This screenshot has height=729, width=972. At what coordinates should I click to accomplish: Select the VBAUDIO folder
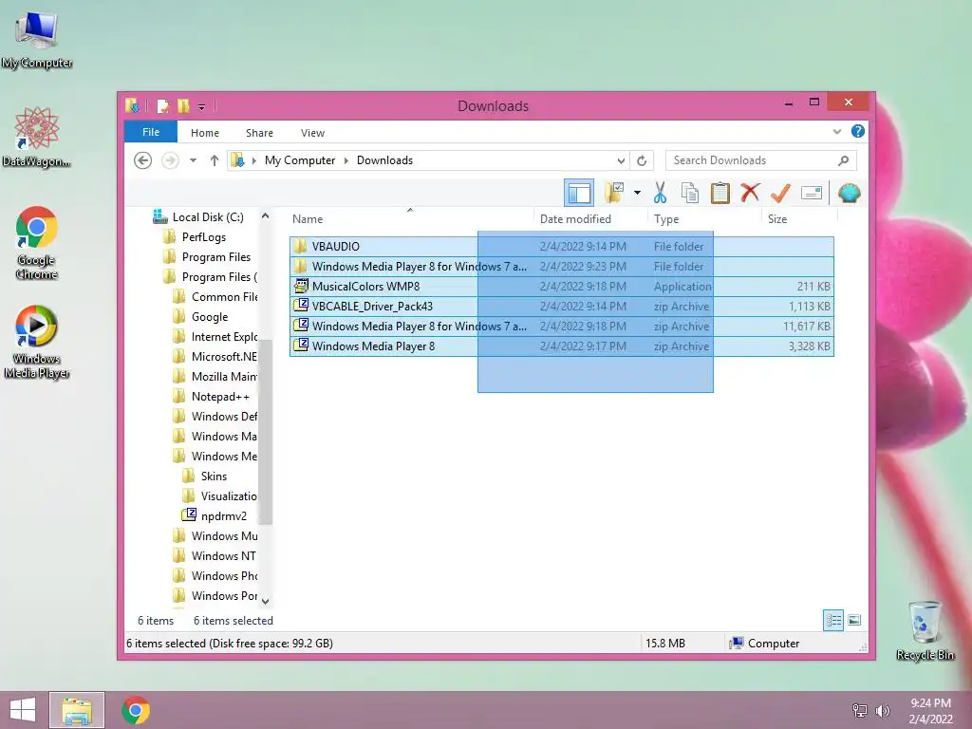click(x=562, y=246)
